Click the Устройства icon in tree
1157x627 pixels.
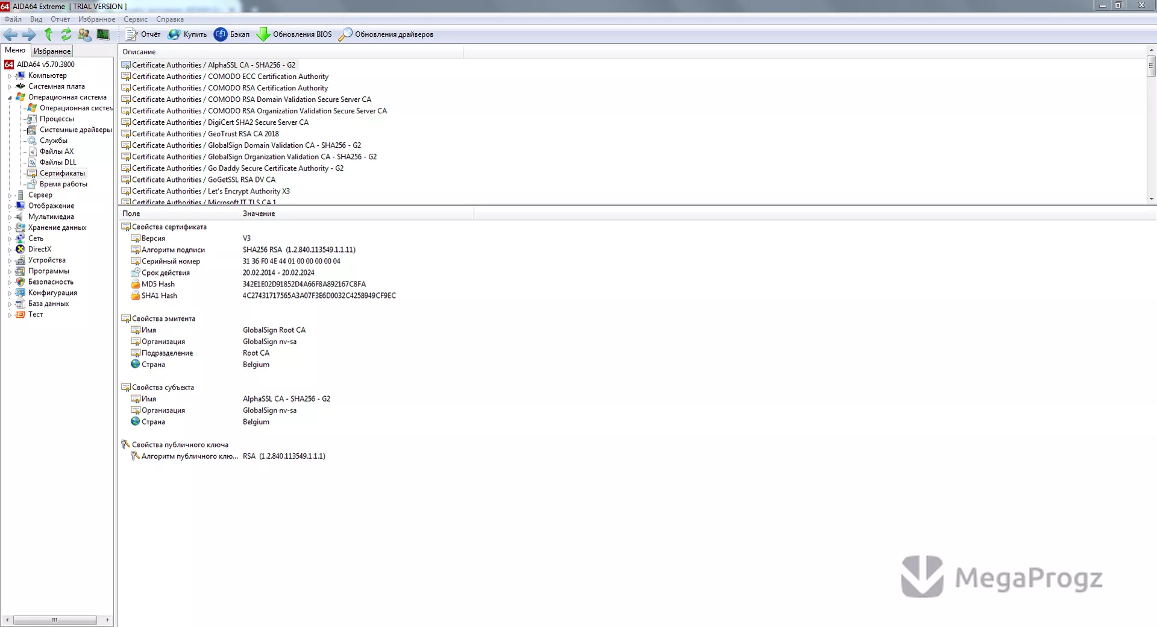20,260
